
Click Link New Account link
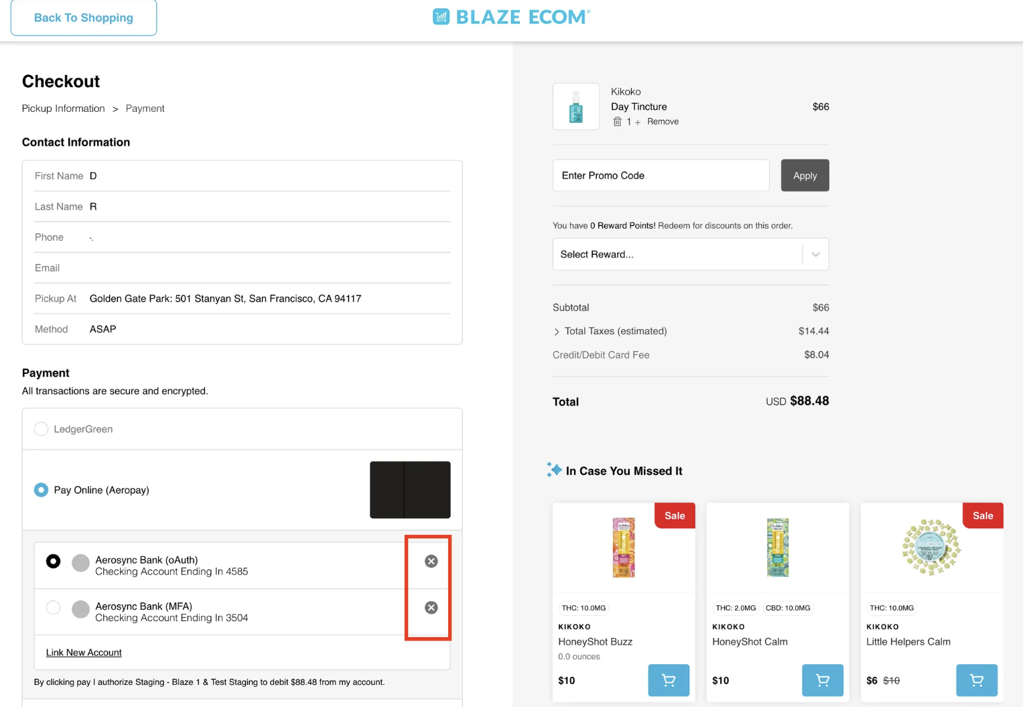tap(84, 653)
